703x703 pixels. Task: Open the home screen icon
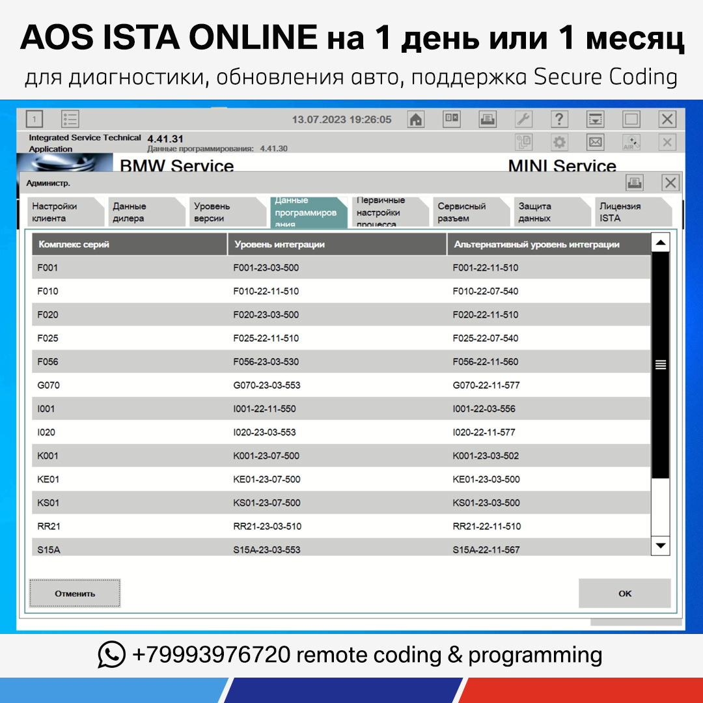point(415,119)
